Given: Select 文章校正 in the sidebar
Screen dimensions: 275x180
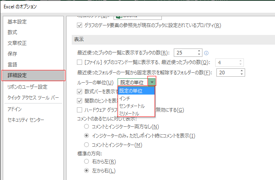Looking at the screenshot, I should click(17, 43).
